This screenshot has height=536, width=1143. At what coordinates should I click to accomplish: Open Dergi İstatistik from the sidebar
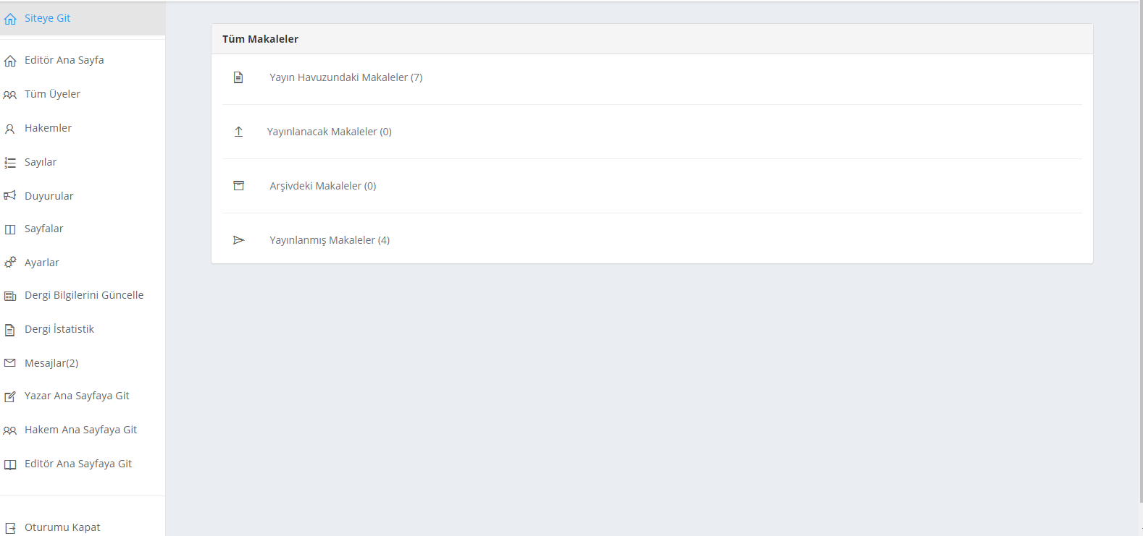pos(59,329)
